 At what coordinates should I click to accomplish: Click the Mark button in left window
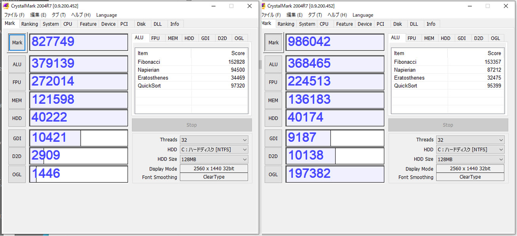(17, 43)
